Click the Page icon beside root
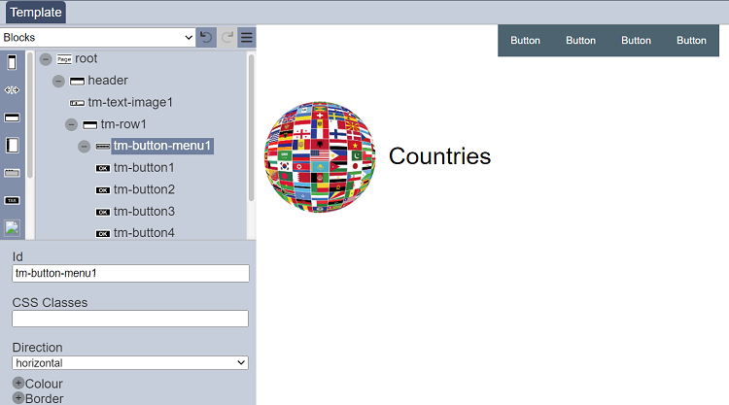This screenshot has width=729, height=405. 64,59
